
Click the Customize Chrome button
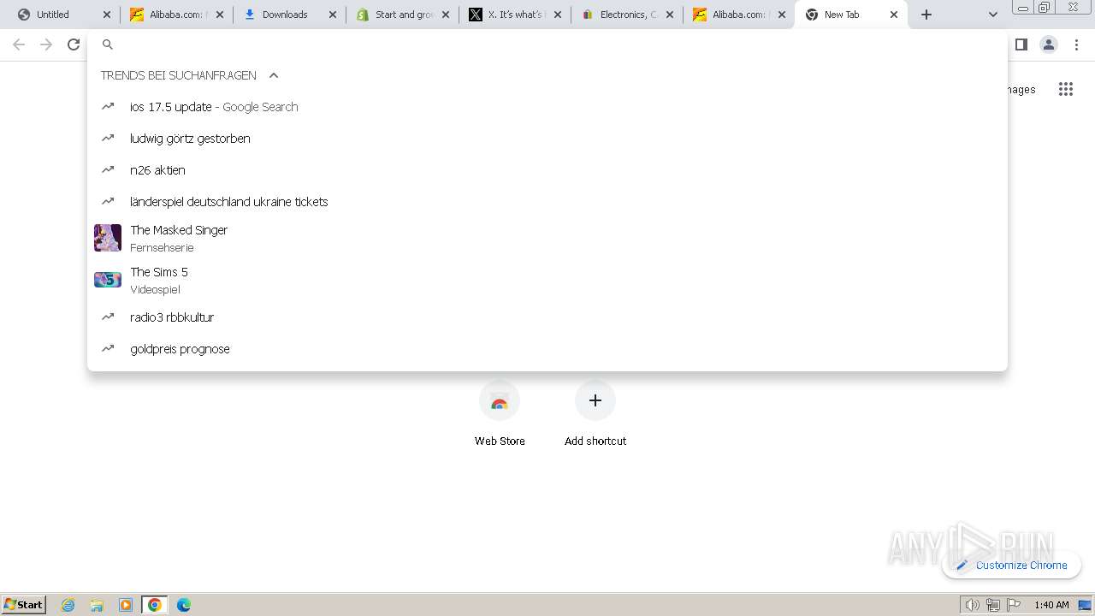tap(1012, 565)
